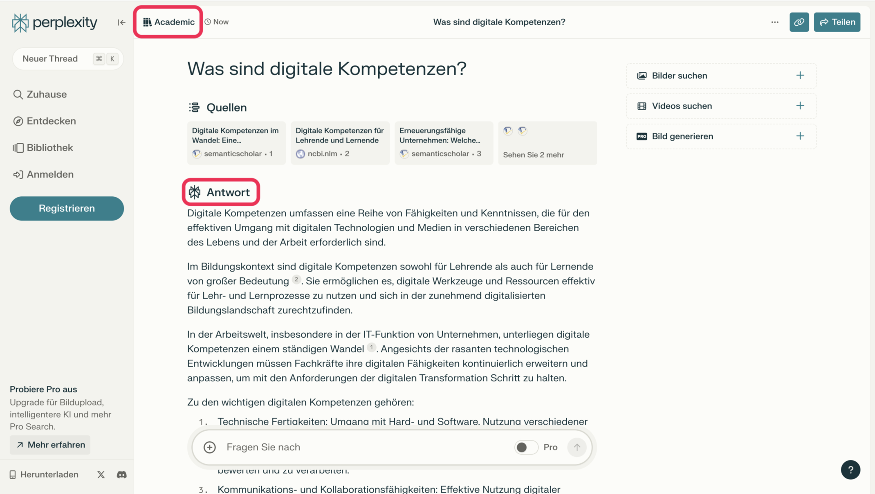
Task: Click the heading 'Was sind digitale Kompetenzen?'
Action: (x=327, y=69)
